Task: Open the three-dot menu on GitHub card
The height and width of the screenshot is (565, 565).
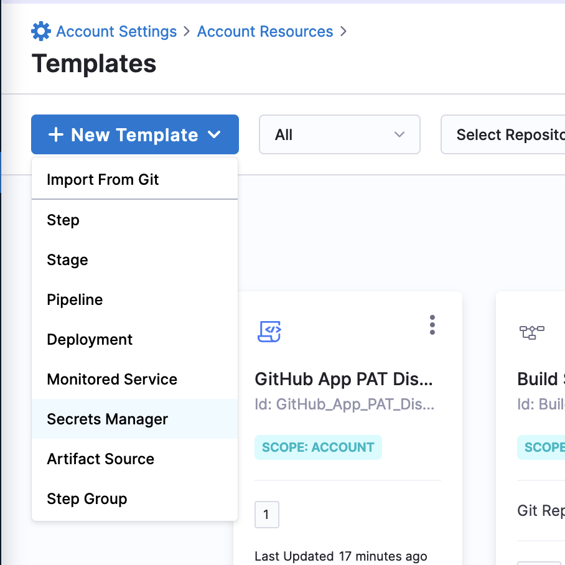Action: [432, 325]
